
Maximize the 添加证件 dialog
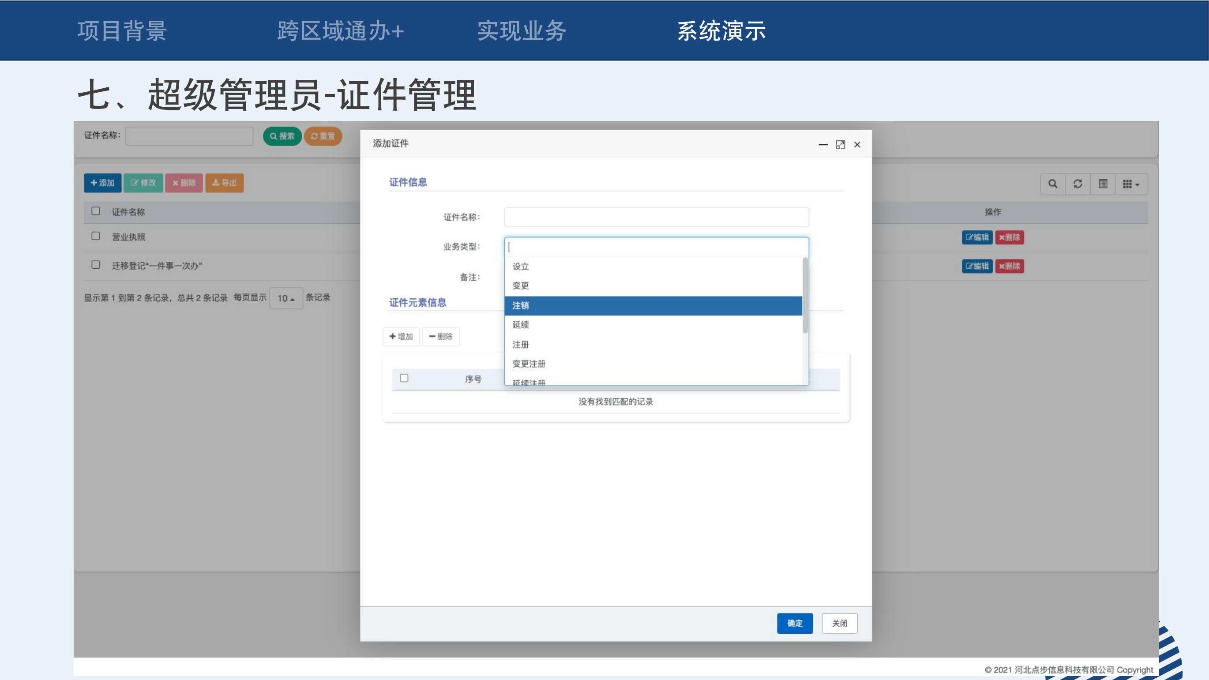point(840,145)
